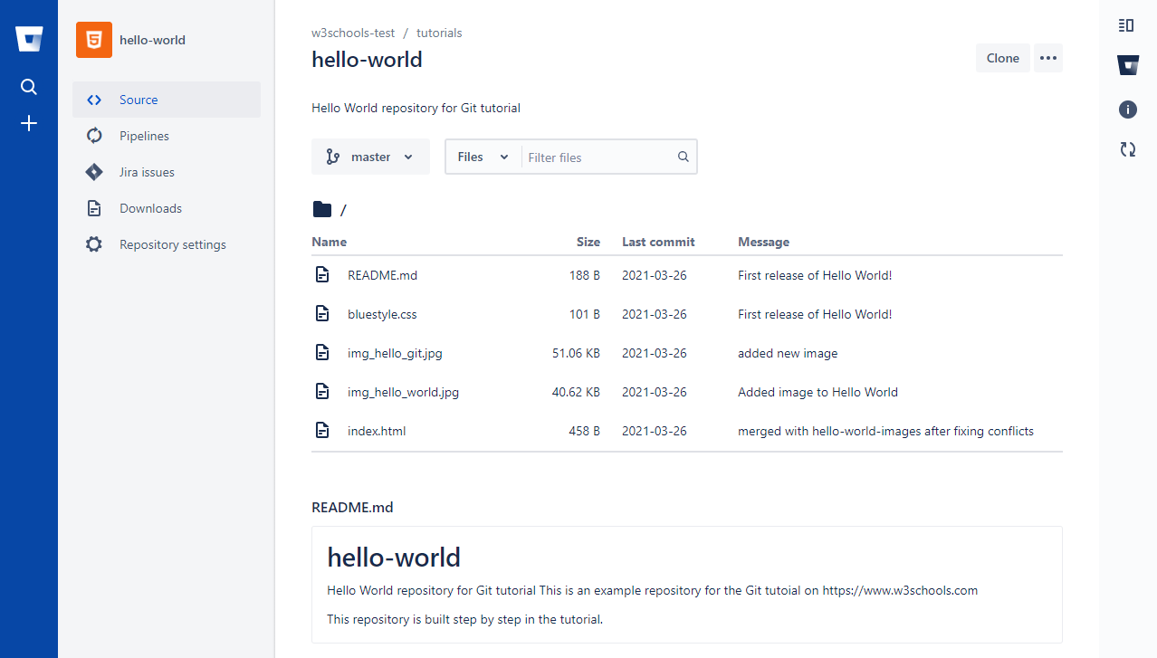1157x658 pixels.
Task: Go to Source in sidebar
Action: [x=139, y=100]
